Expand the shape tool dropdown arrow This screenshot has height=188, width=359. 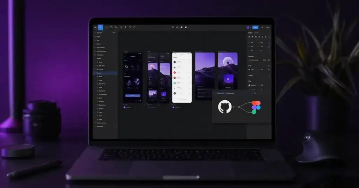113,28
